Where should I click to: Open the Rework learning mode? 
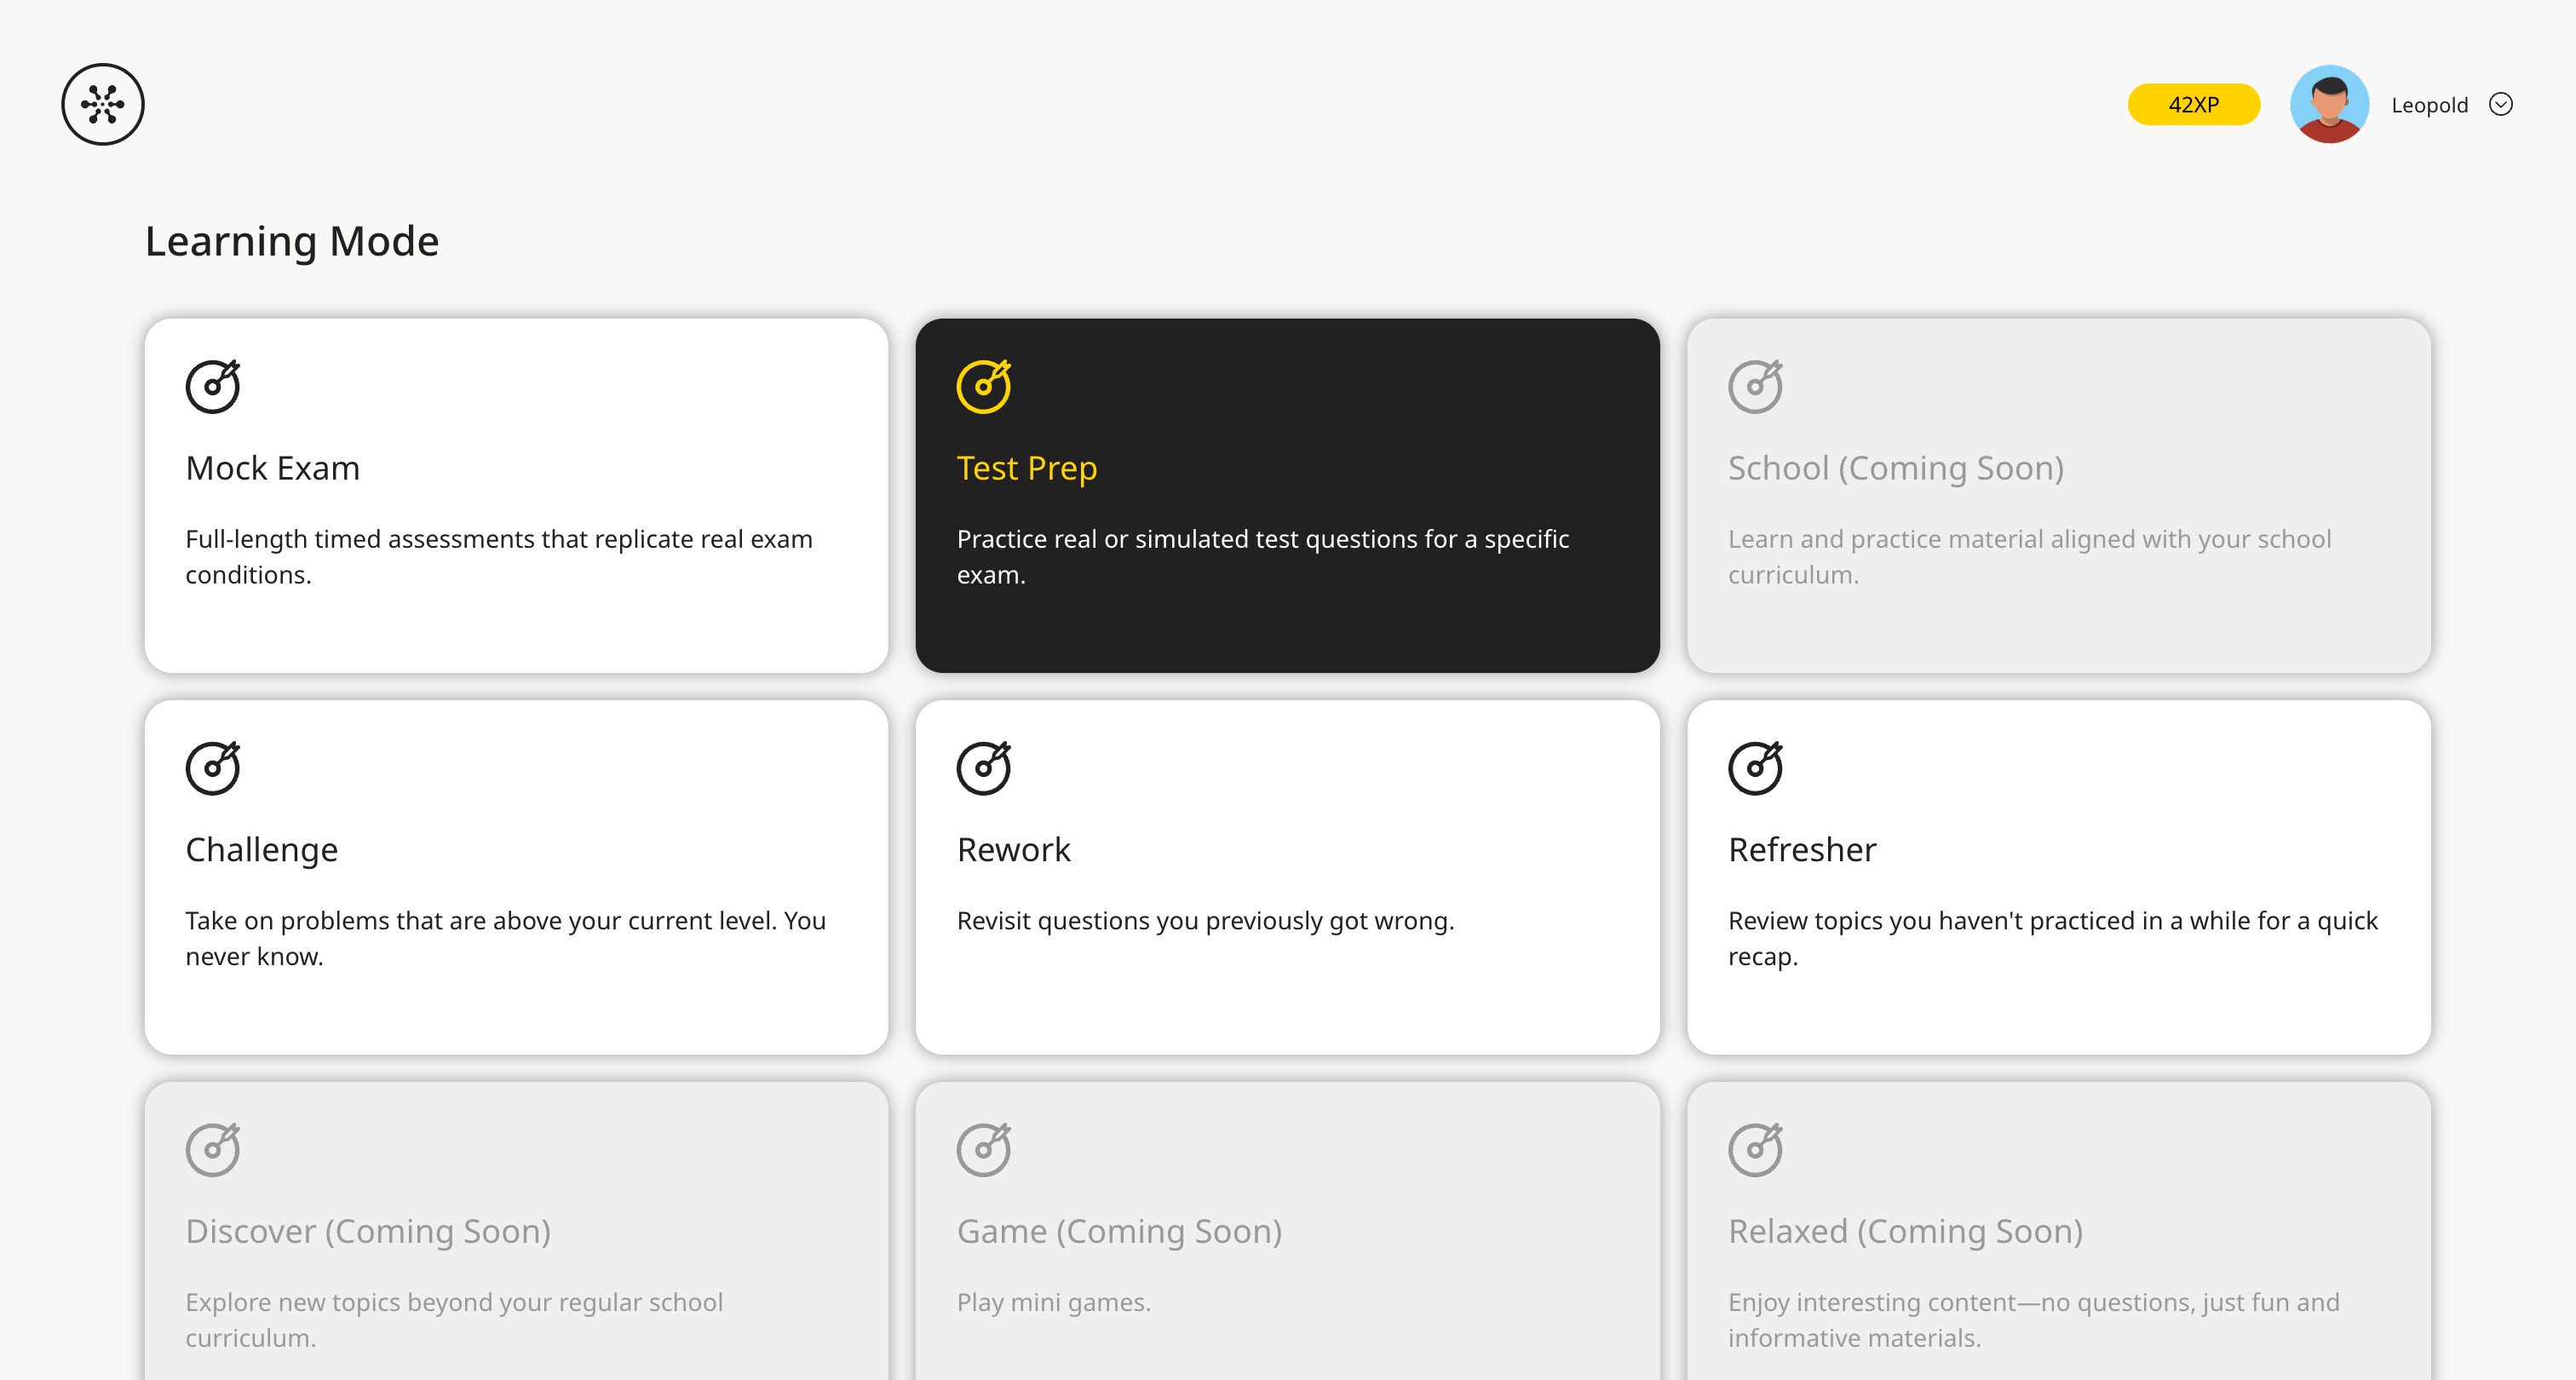1287,877
